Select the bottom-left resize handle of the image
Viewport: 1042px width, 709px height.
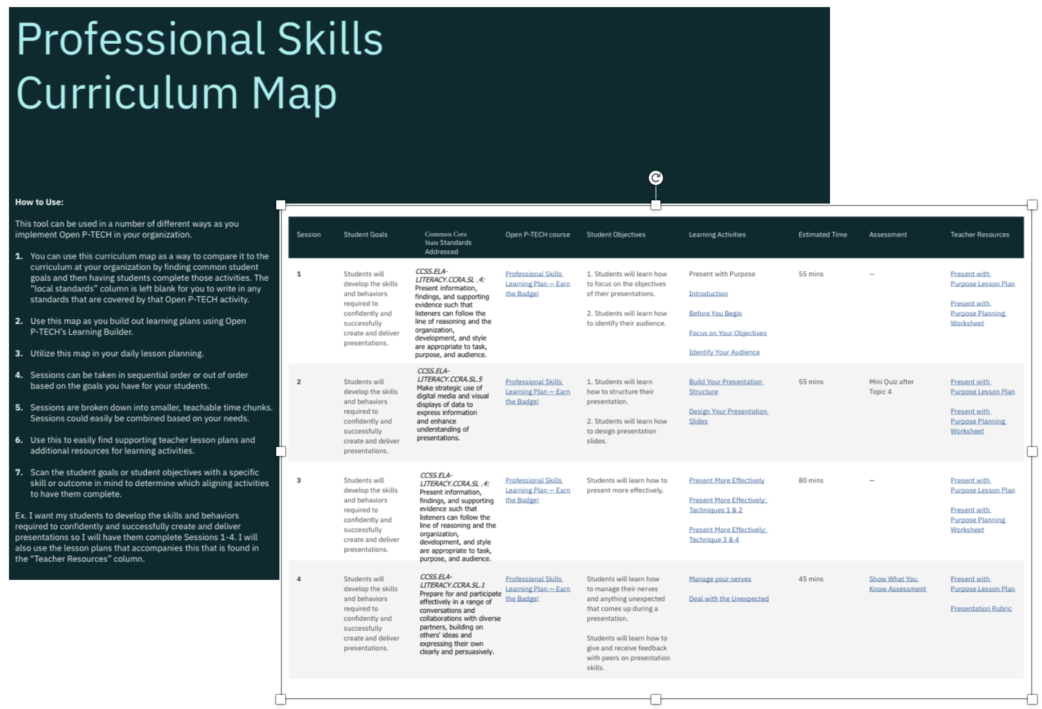pos(281,699)
